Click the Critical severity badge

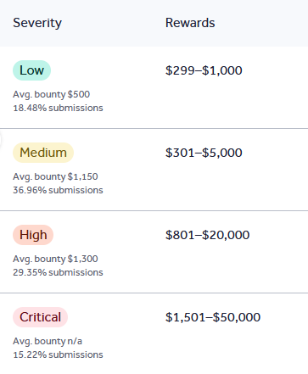tap(40, 317)
